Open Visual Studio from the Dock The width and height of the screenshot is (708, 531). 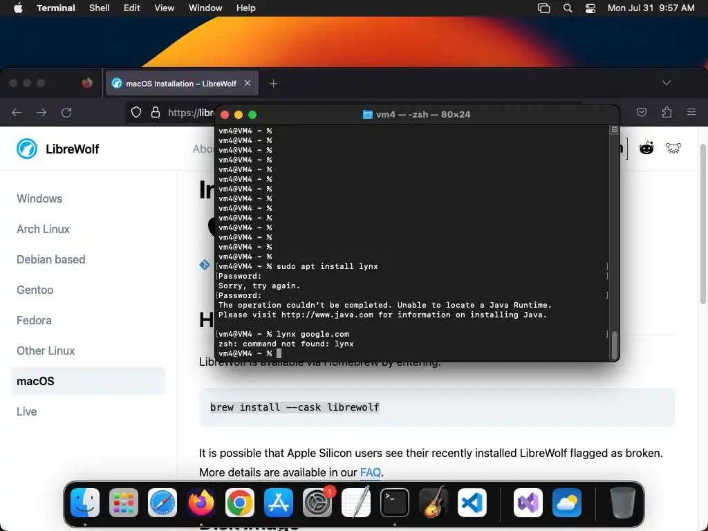528,503
